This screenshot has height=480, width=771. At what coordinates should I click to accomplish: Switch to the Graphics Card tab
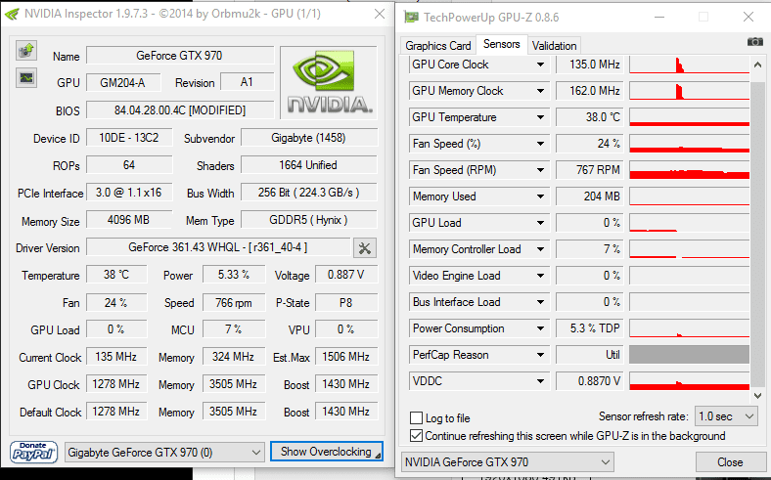[437, 46]
